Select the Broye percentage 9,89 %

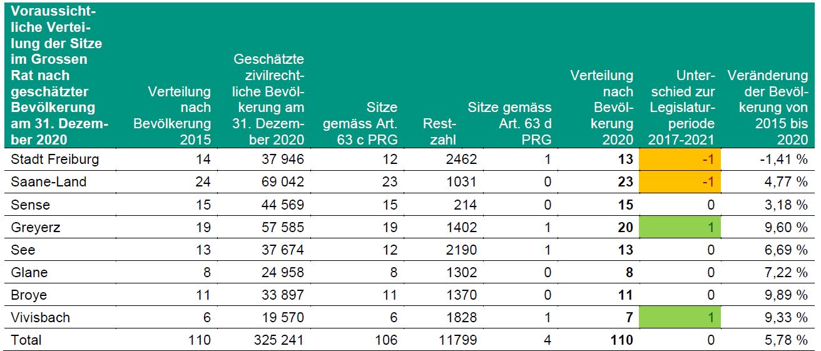(x=783, y=295)
